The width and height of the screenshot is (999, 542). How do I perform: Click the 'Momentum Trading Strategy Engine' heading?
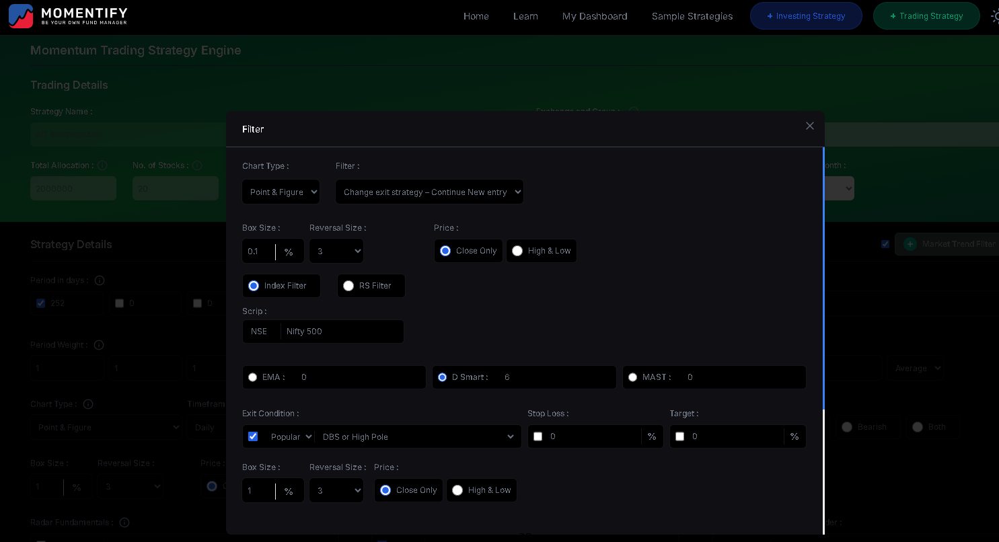pyautogui.click(x=136, y=50)
